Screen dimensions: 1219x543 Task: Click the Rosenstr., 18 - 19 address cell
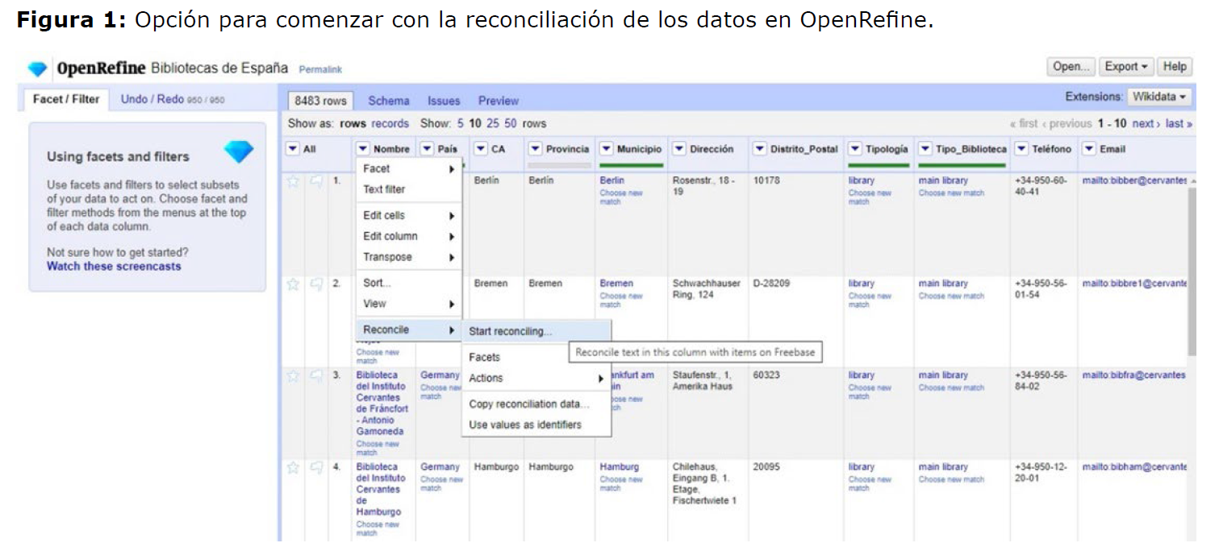(703, 186)
